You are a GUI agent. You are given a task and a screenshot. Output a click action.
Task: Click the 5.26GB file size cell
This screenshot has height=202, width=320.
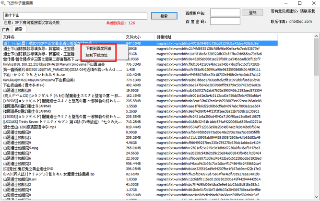pos(131,111)
